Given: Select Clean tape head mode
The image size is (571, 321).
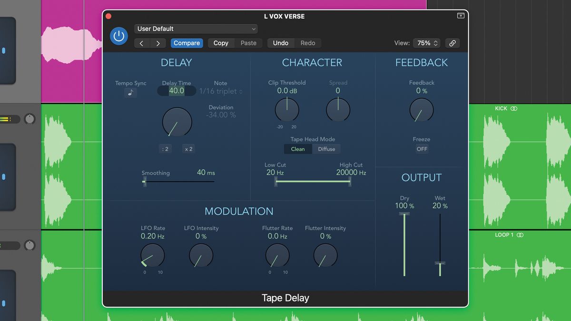Looking at the screenshot, I should (x=298, y=149).
